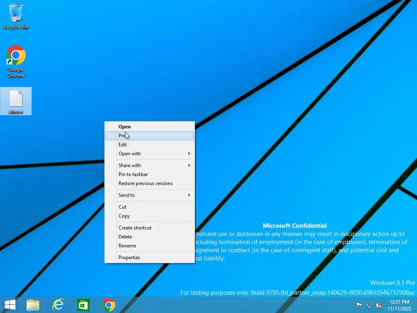Choose Delete in the context menu
This screenshot has width=417, height=313.
149,237
